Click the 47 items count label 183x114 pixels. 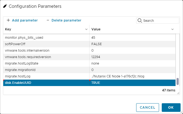tap(169, 90)
